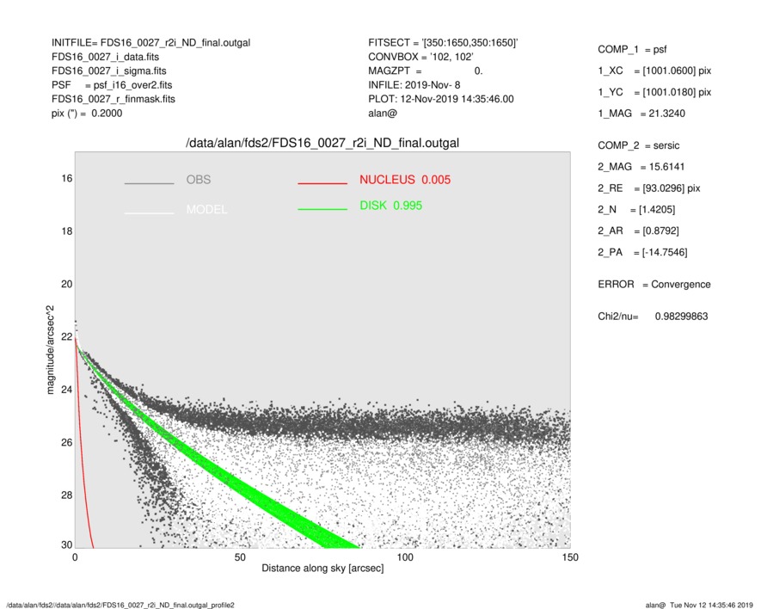761x609 pixels.
Task: Click the alan@ user label in header
Action: click(383, 114)
